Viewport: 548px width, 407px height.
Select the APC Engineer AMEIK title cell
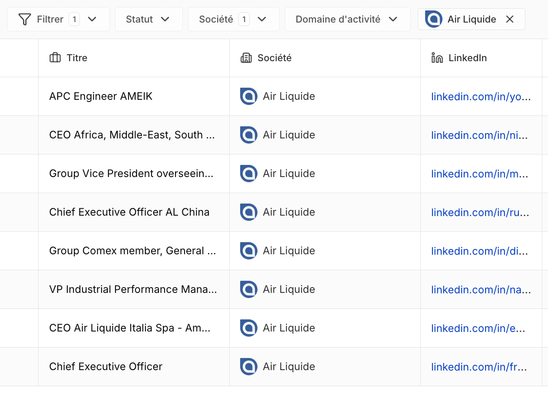coord(134,96)
